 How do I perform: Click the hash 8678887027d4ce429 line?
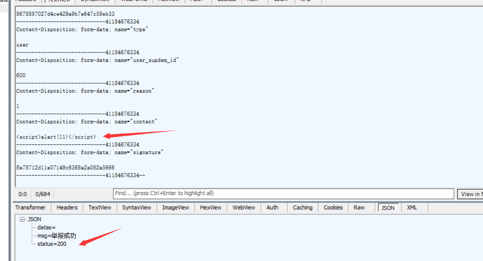pos(65,14)
